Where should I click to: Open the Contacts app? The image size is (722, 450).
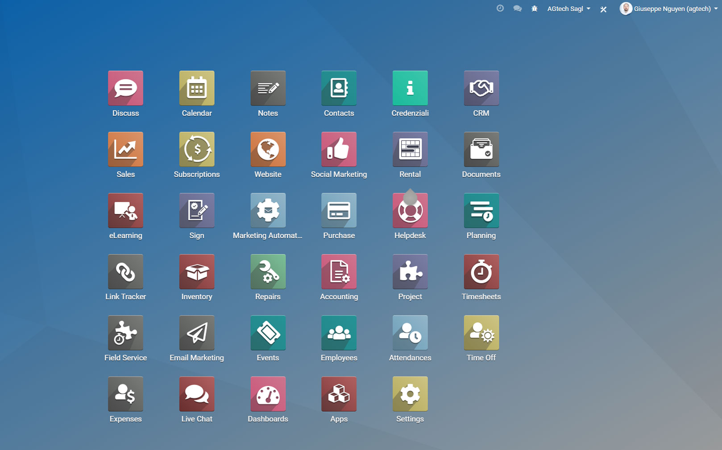(339, 88)
